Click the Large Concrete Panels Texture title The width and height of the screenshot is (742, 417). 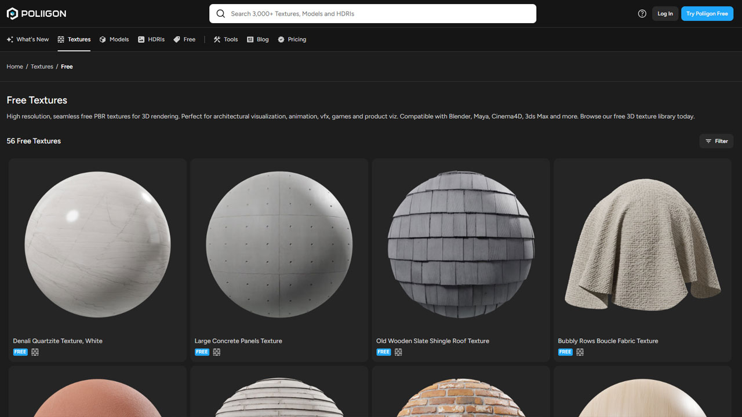(238, 341)
